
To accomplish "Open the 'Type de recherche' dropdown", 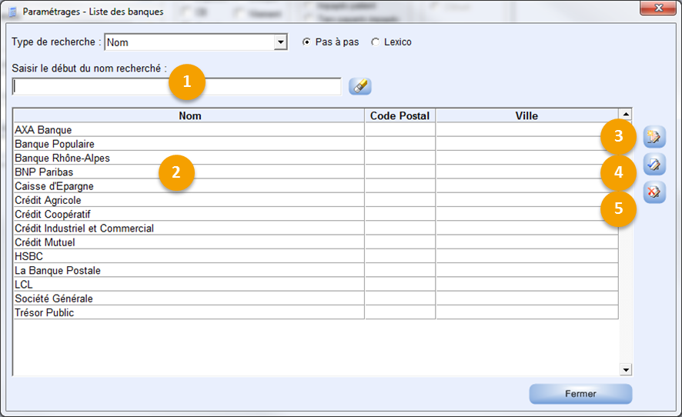I will tap(280, 42).
